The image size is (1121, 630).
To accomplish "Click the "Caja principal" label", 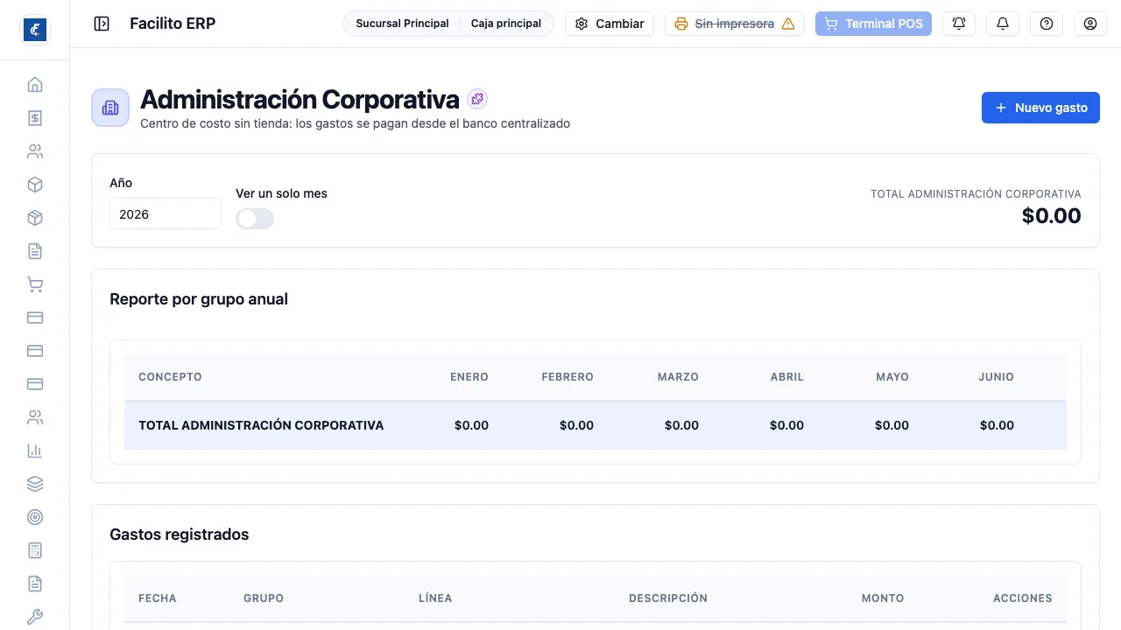I will [x=506, y=24].
